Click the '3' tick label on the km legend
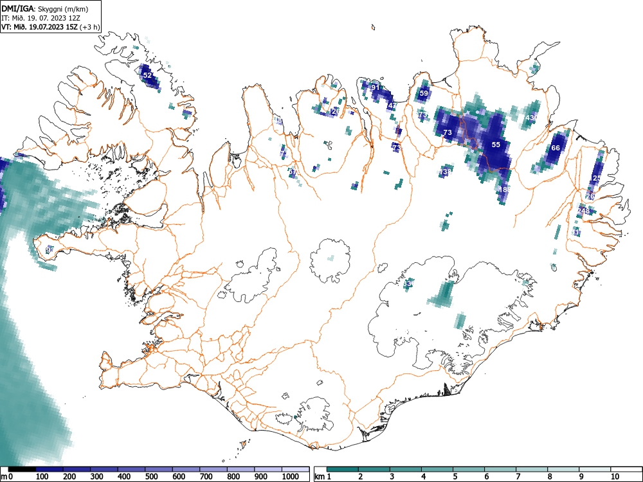The width and height of the screenshot is (643, 482). tap(392, 477)
